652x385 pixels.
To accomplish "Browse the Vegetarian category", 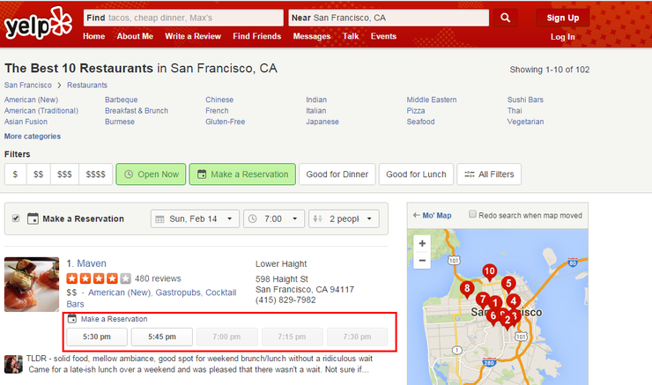I will click(525, 122).
